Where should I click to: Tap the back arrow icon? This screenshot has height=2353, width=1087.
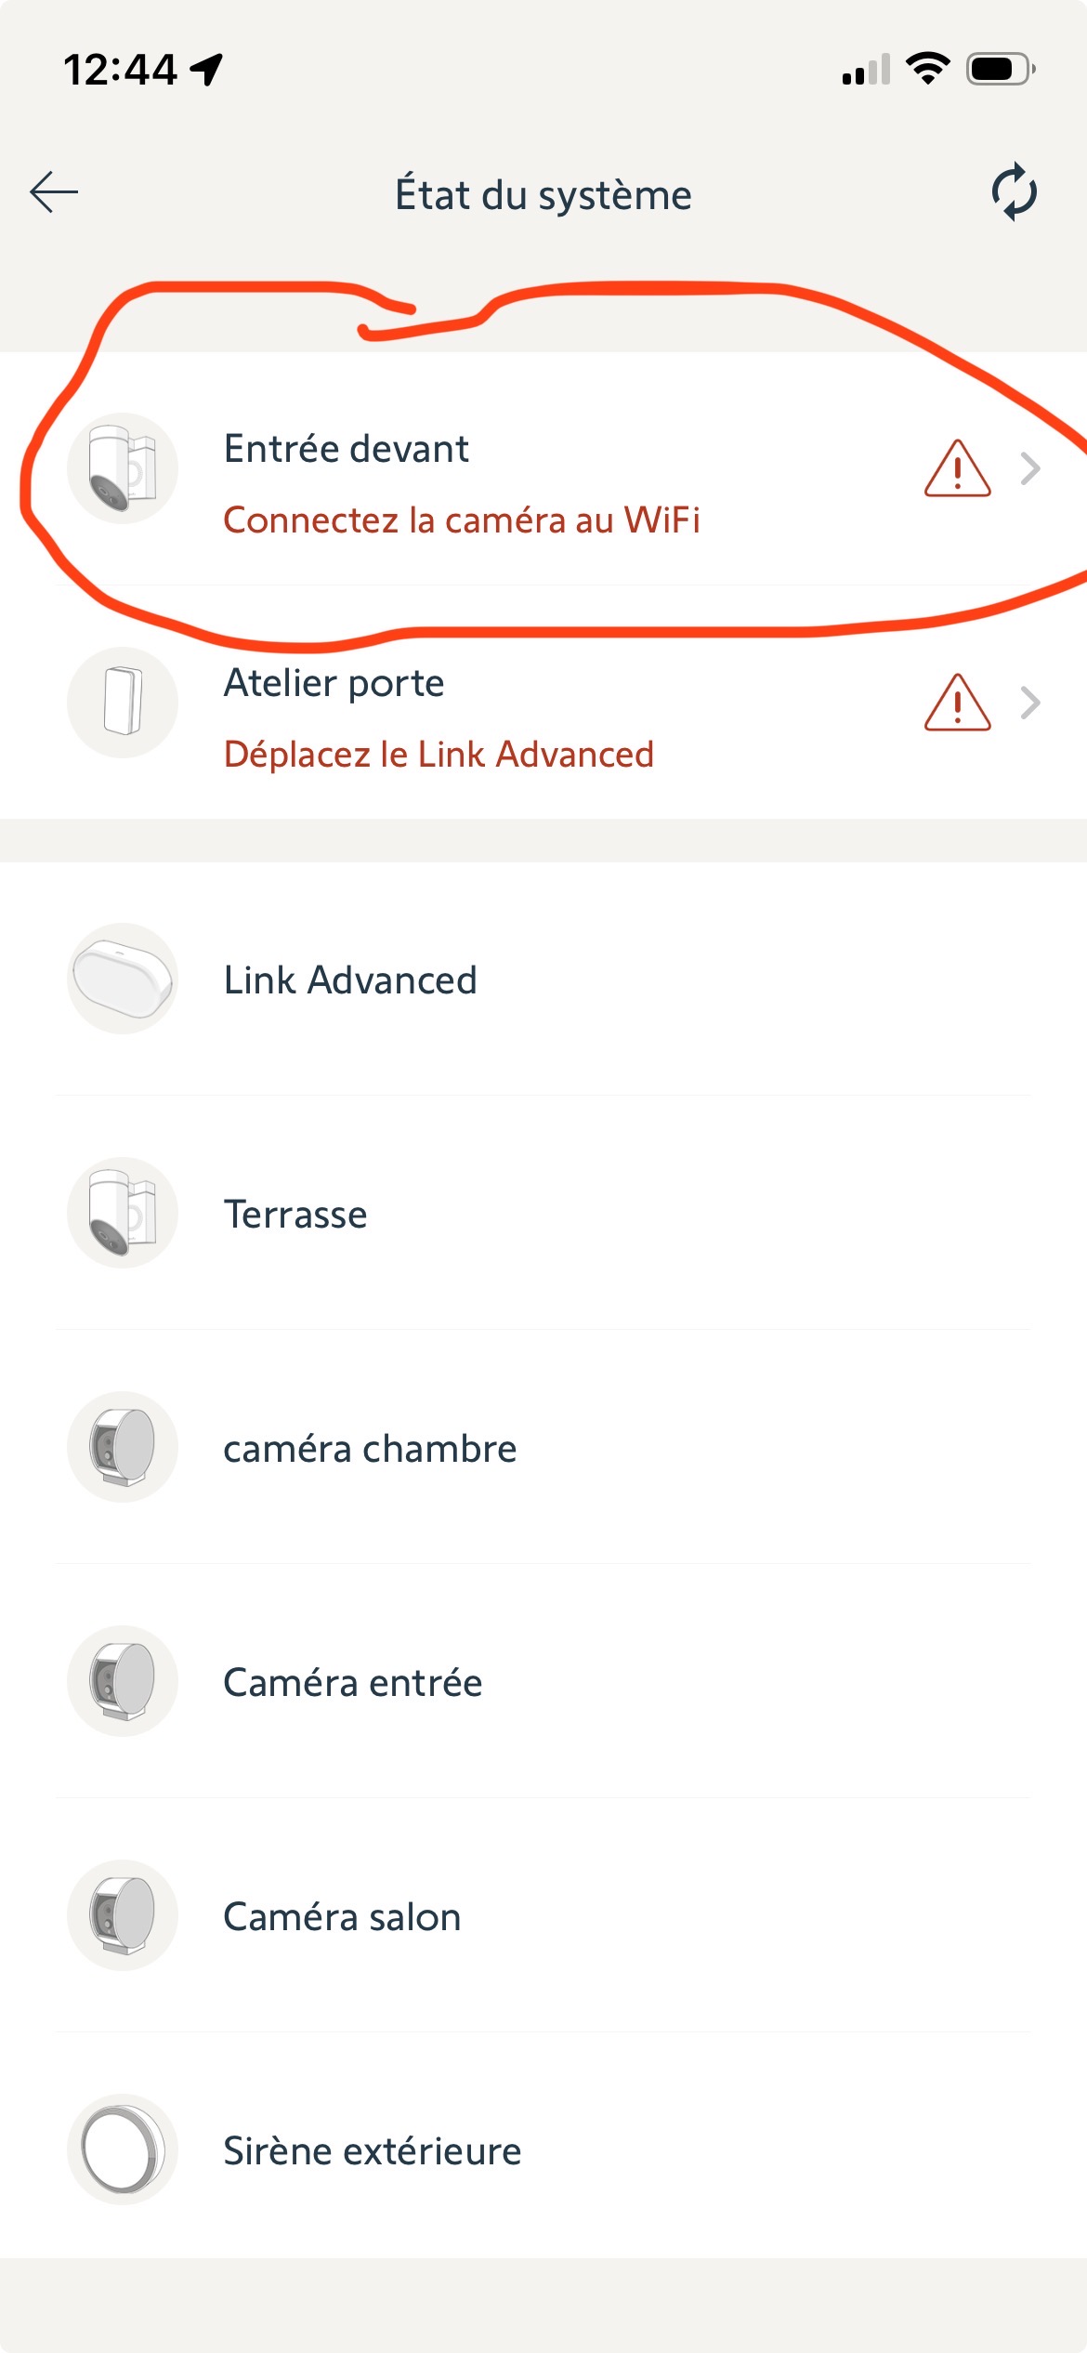pos(54,192)
